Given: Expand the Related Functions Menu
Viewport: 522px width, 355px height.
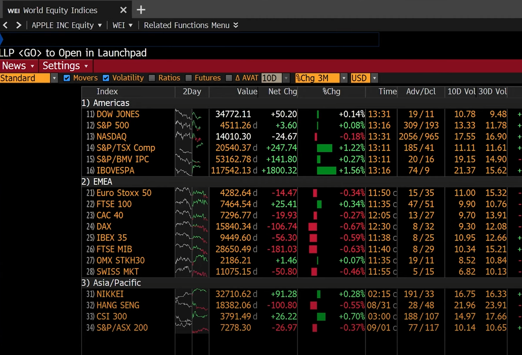Looking at the screenshot, I should pyautogui.click(x=191, y=25).
